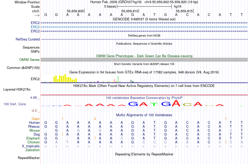The image size is (248, 164).
Task: Click the Window Position track label
Action: [27, 2]
